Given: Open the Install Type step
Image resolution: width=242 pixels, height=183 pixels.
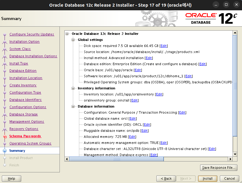Looking at the screenshot, I should pyautogui.click(x=19, y=63).
